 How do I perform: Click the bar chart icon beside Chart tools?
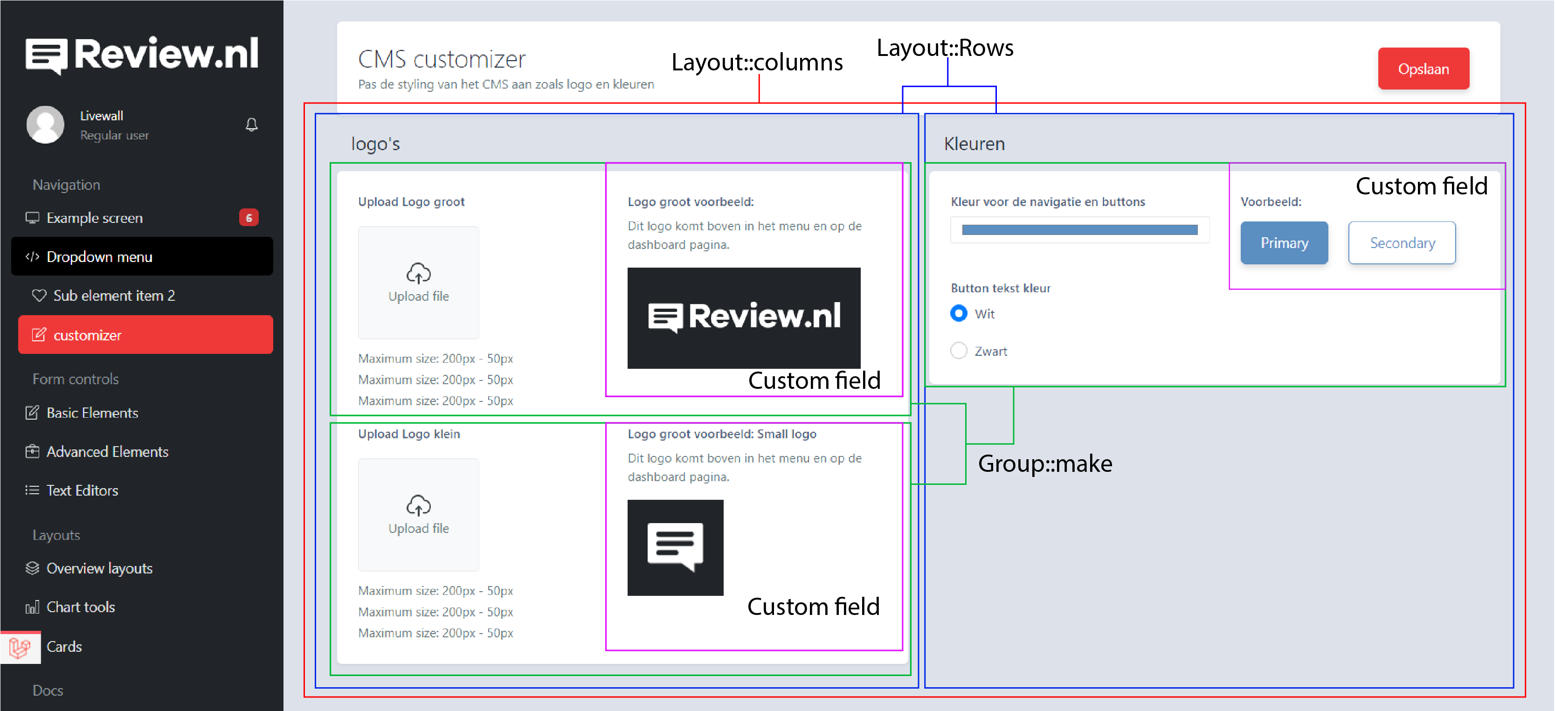(32, 607)
